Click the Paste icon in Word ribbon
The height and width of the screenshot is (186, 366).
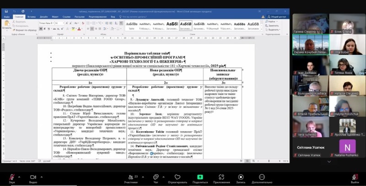tap(6, 24)
